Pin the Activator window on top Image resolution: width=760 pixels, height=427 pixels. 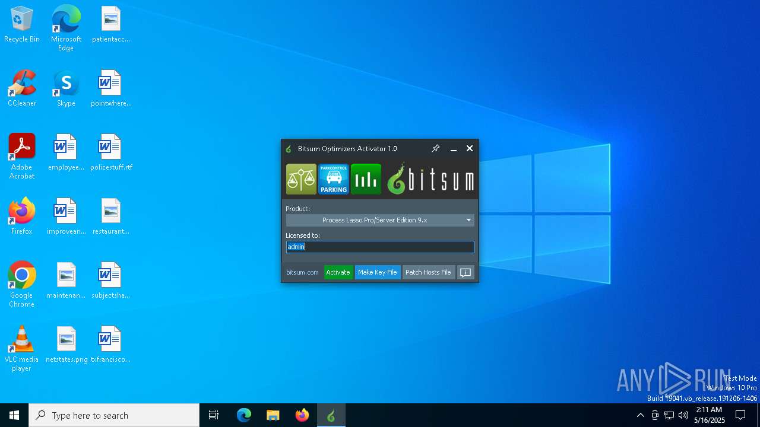pyautogui.click(x=435, y=148)
